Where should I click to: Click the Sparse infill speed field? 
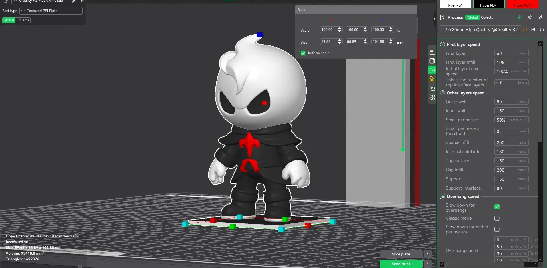pos(511,142)
